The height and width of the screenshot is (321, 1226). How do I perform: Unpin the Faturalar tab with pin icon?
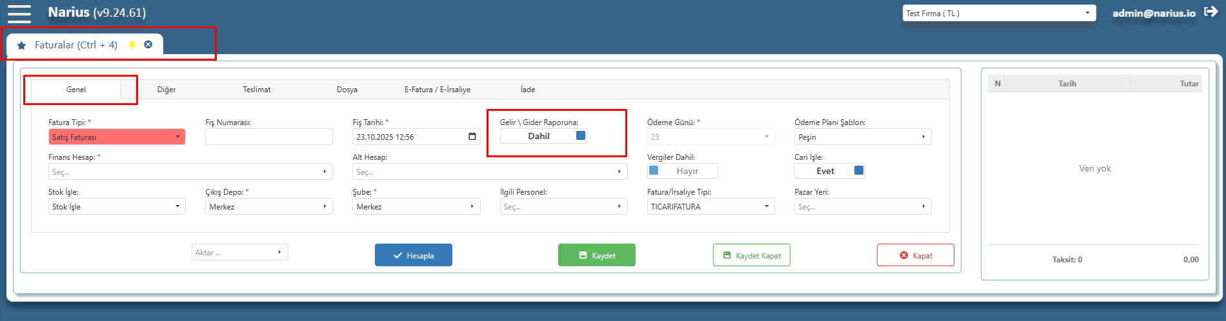point(132,44)
